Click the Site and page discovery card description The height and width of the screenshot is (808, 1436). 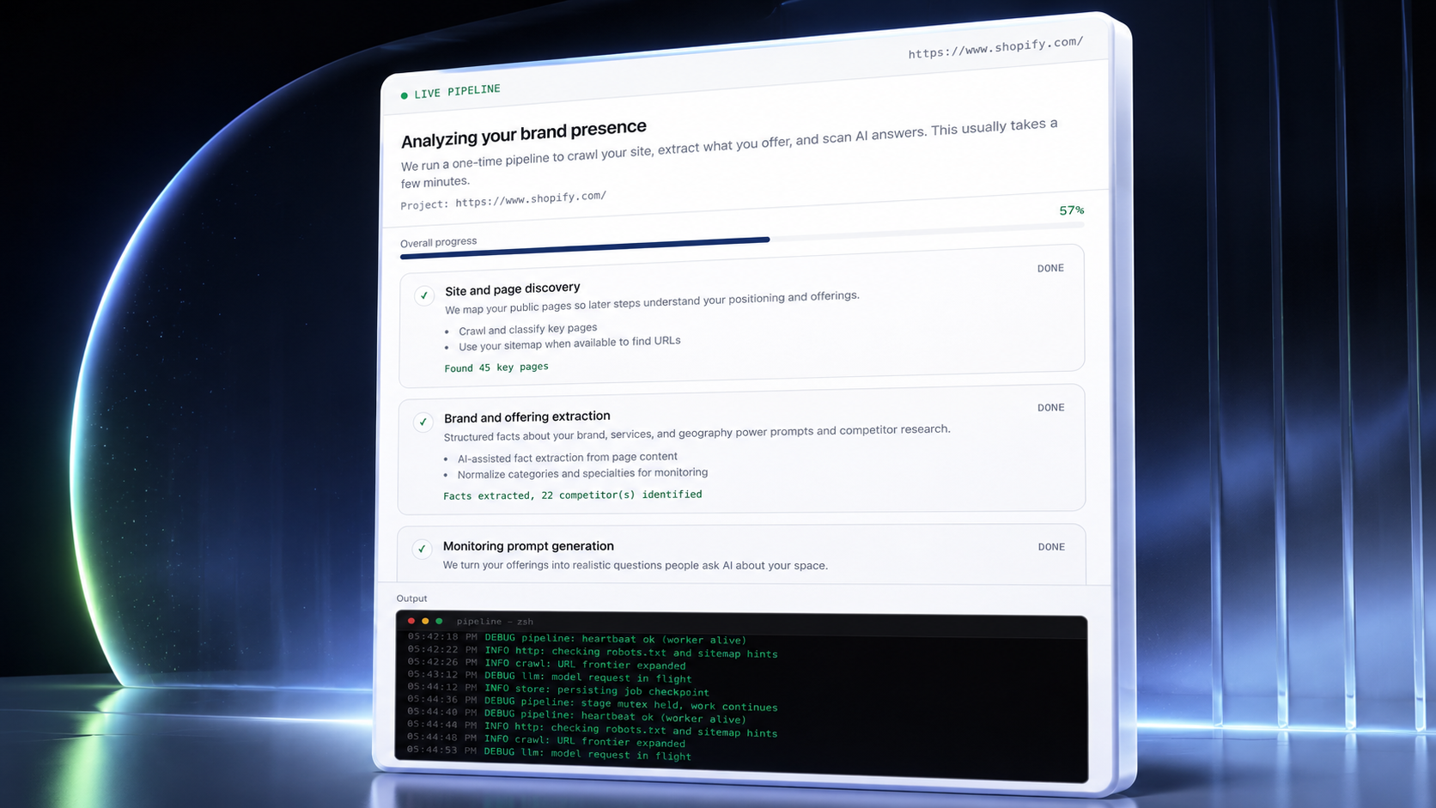pyautogui.click(x=652, y=302)
